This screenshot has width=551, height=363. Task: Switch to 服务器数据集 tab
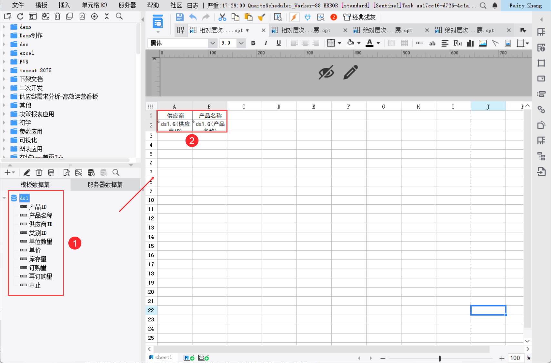coord(105,185)
